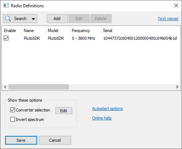Save the radio definitions
Viewport: 182px width, 149px height.
(x=21, y=140)
